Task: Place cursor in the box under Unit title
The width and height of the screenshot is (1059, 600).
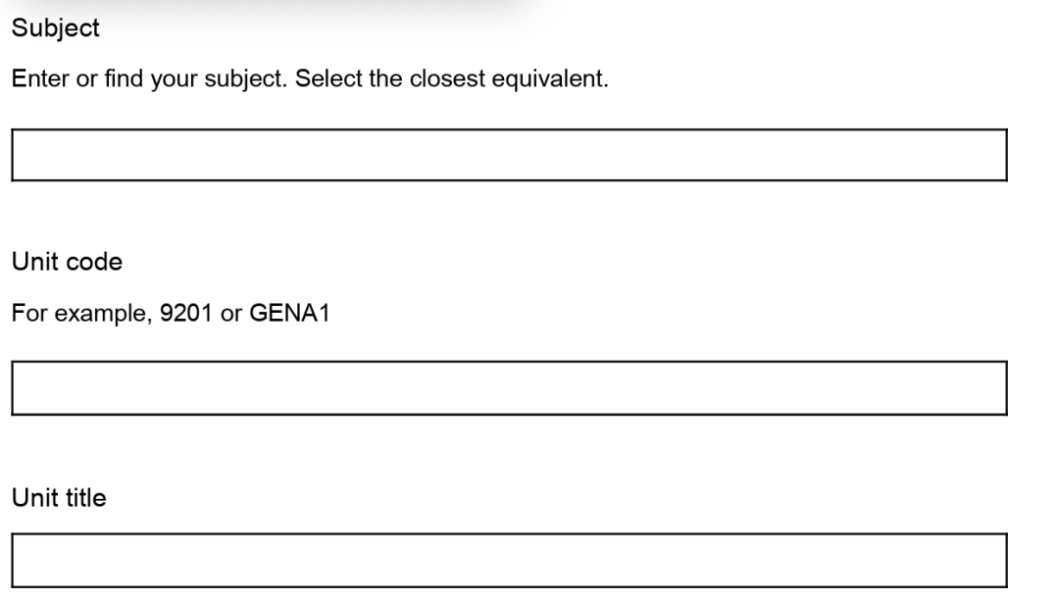Action: pos(509,560)
